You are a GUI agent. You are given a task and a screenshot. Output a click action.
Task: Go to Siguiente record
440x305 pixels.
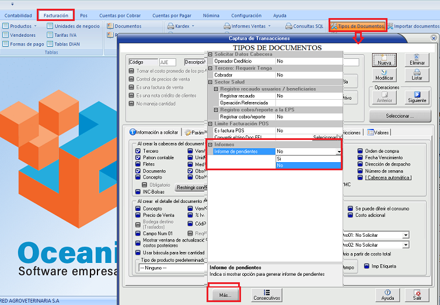tap(417, 97)
